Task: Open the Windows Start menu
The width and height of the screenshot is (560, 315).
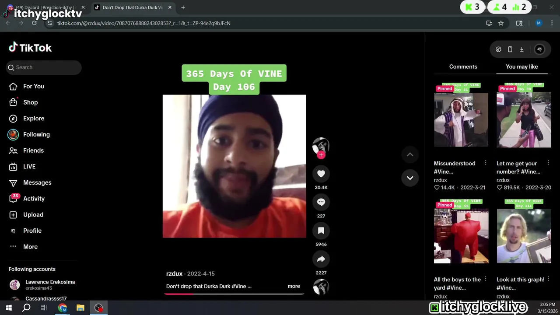Action: point(9,308)
